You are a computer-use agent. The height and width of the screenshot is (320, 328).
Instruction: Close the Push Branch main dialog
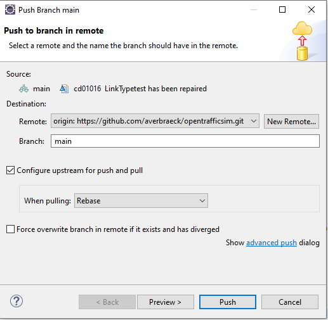click(x=312, y=10)
